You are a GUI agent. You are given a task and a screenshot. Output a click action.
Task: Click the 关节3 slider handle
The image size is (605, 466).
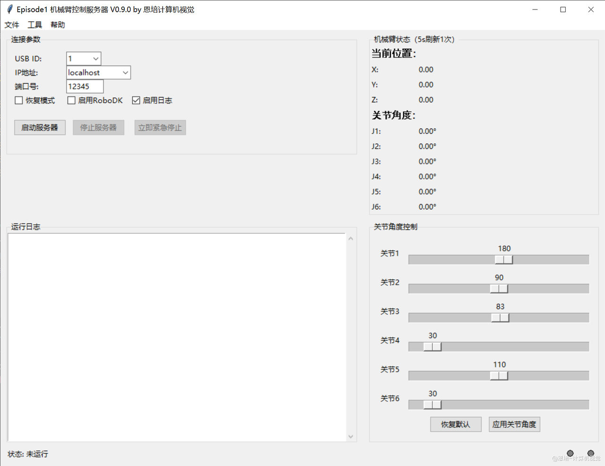click(500, 318)
